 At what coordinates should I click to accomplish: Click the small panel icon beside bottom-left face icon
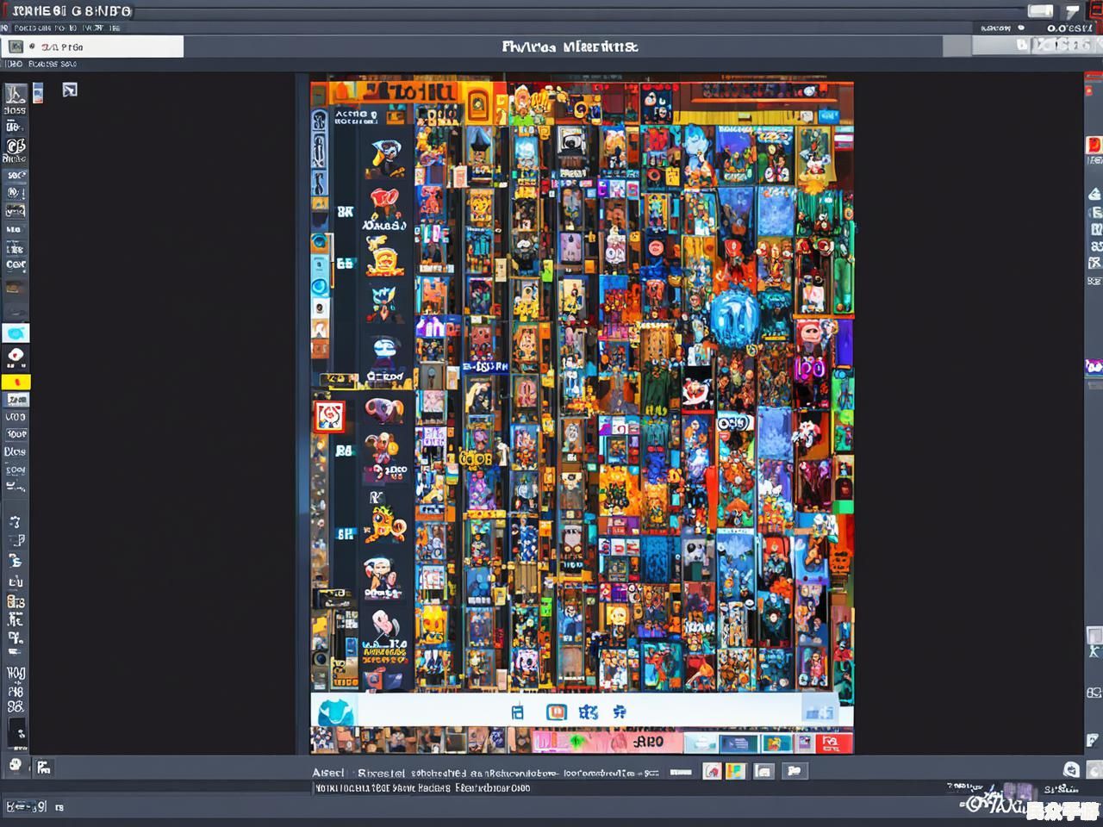click(44, 767)
